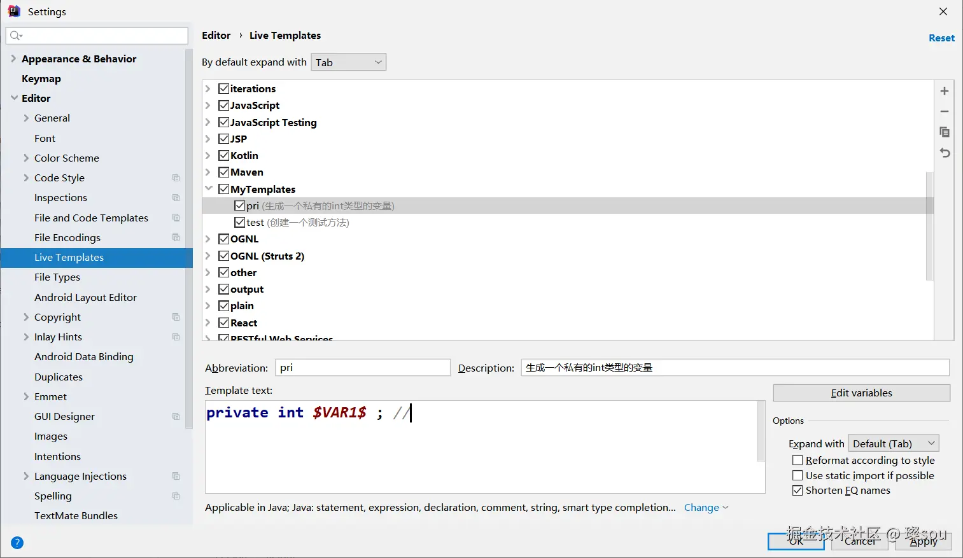Click project-level icon beside Copyright
The image size is (963, 558).
pyautogui.click(x=176, y=317)
